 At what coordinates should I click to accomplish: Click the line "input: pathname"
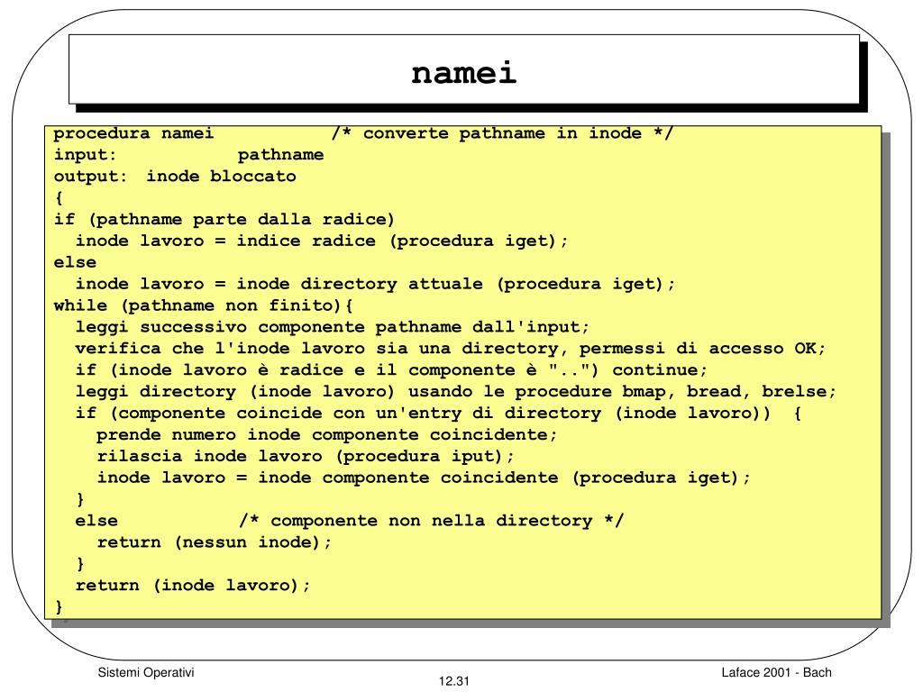[188, 155]
